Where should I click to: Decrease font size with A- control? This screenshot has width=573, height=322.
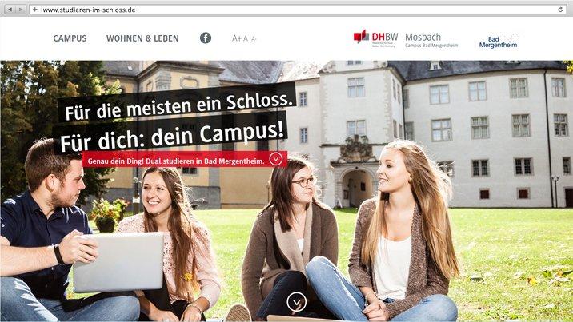[x=254, y=38]
